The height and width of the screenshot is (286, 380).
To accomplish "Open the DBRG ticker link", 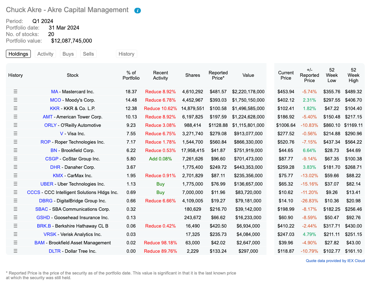I will pos(46,201).
